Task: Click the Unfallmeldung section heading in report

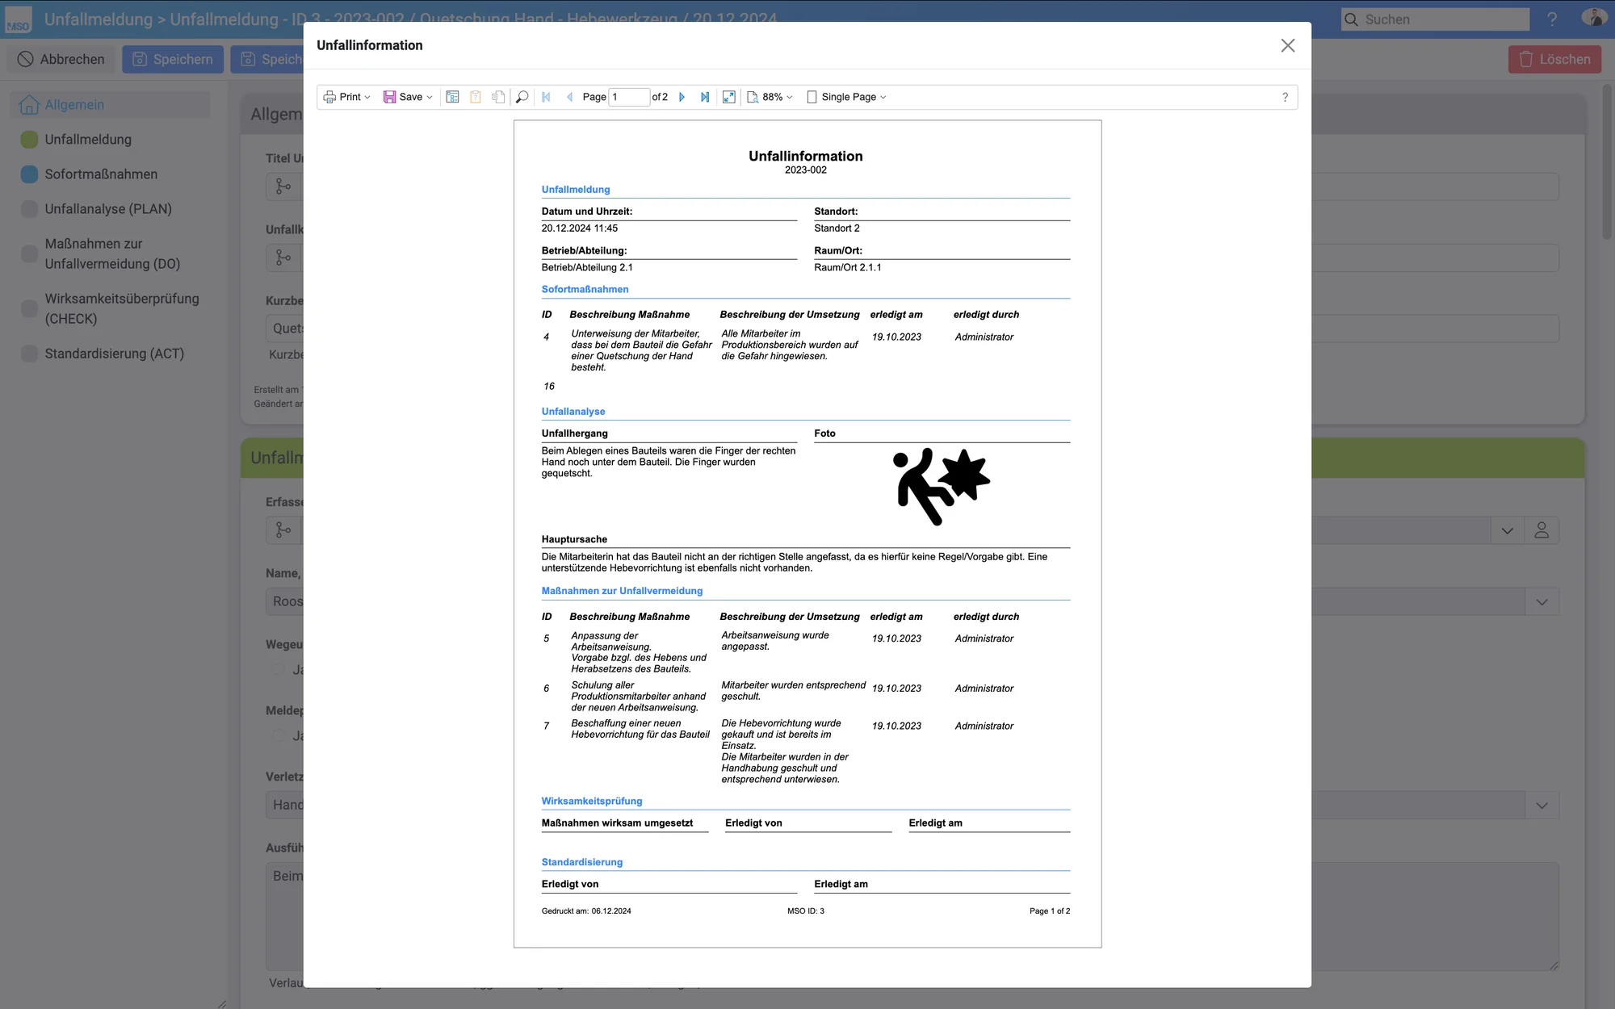Action: tap(576, 190)
